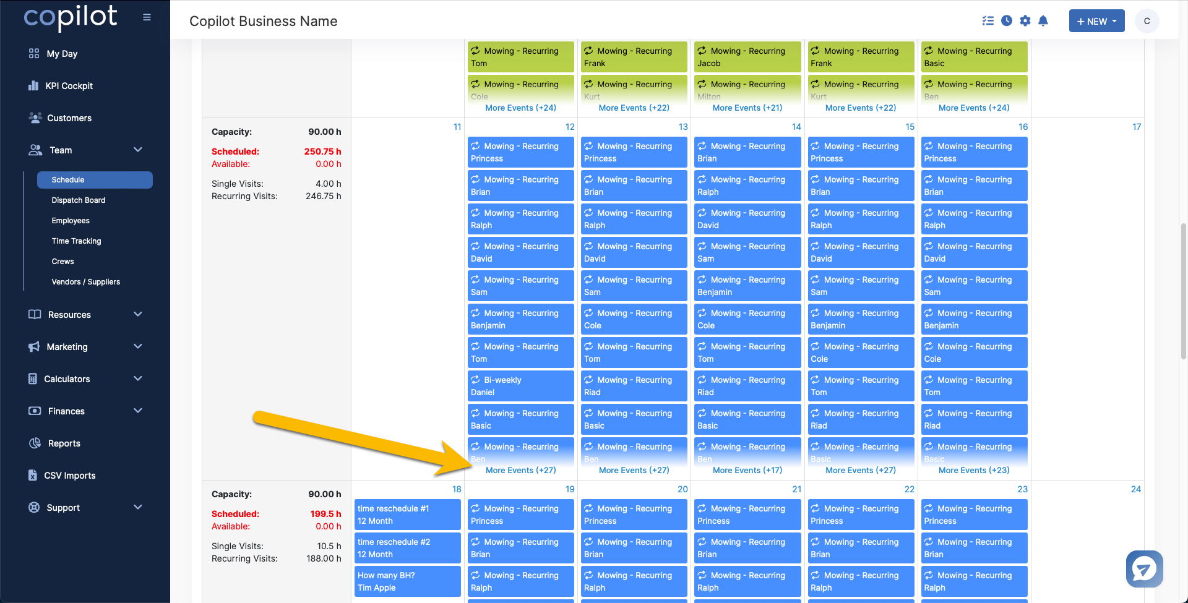Open More Events (+17) on day 14
Image resolution: width=1188 pixels, height=603 pixels.
(747, 471)
